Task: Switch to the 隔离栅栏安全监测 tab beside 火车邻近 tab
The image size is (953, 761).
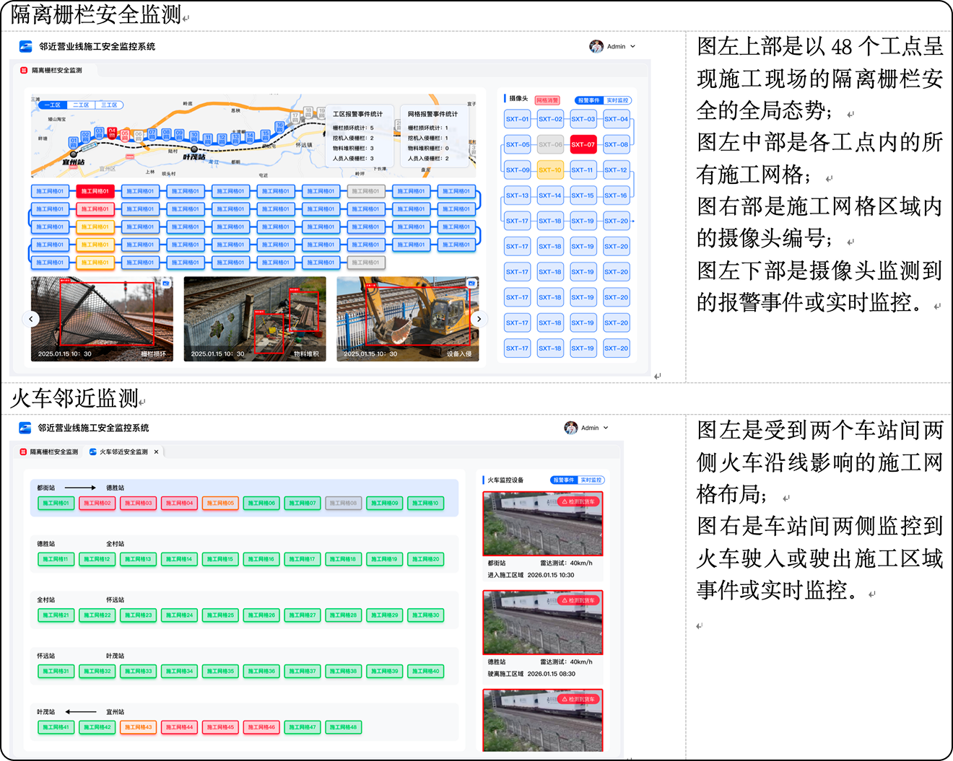Action: pyautogui.click(x=49, y=452)
